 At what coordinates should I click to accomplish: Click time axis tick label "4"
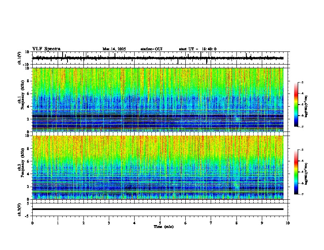[135, 223]
